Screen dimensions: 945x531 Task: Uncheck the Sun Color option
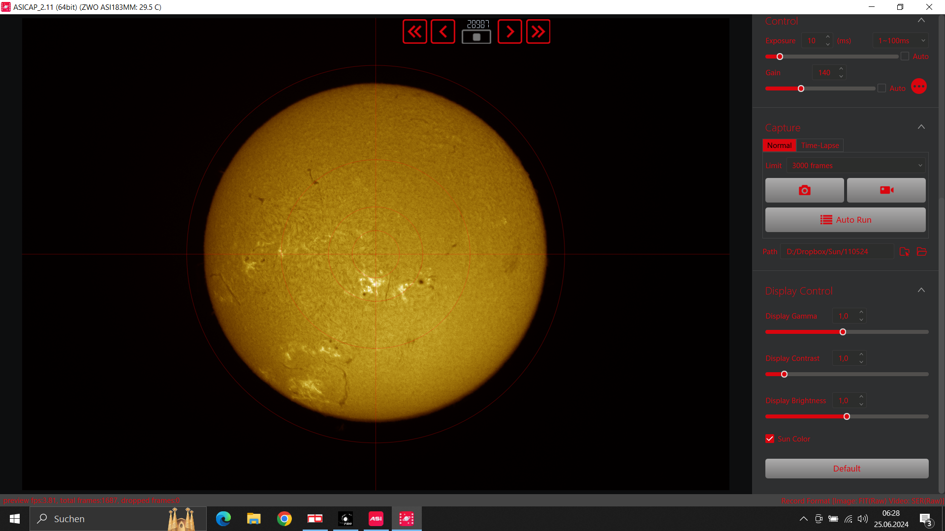770,439
